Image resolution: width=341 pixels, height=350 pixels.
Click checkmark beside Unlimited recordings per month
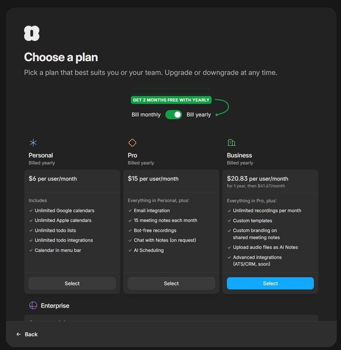click(229, 211)
